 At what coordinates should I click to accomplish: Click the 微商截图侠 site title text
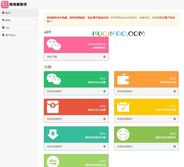tap(18, 4)
